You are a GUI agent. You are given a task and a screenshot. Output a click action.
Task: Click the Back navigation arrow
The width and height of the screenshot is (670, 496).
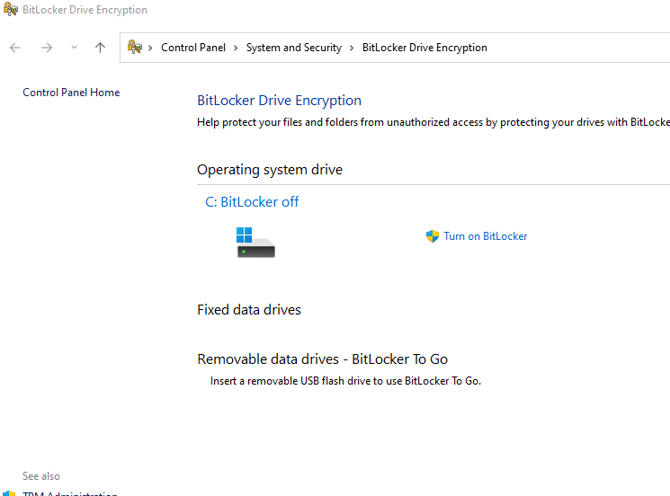(15, 48)
